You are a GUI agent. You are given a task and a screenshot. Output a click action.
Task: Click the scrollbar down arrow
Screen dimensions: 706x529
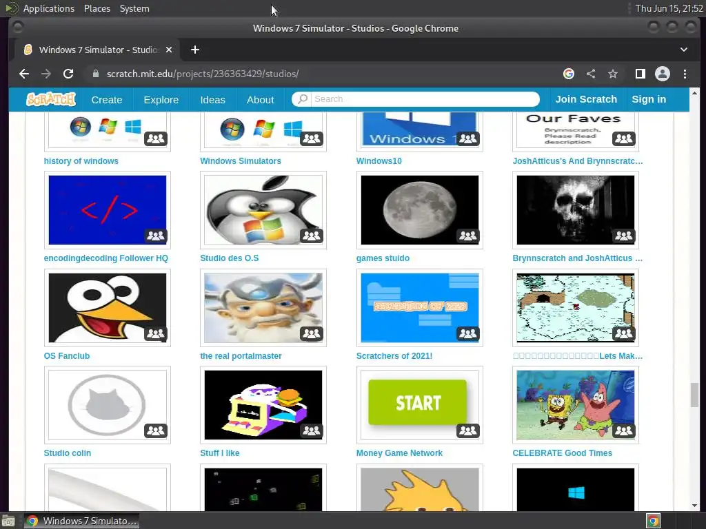tap(695, 506)
